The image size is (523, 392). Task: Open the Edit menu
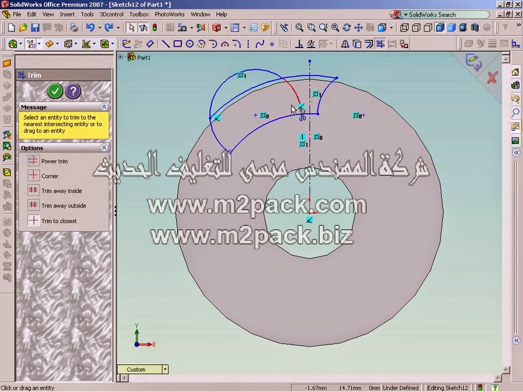[x=32, y=14]
